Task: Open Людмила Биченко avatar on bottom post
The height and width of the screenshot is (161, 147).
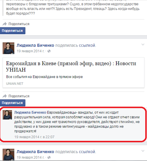Action: [8, 155]
